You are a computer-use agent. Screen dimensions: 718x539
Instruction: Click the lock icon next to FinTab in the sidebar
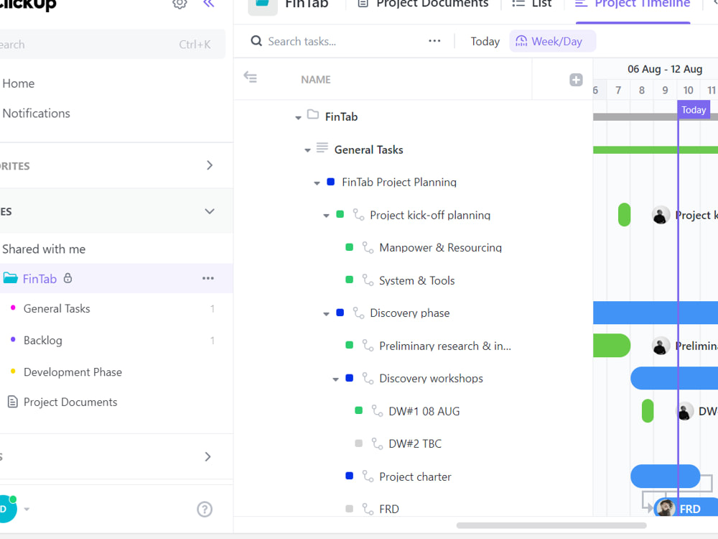click(67, 277)
